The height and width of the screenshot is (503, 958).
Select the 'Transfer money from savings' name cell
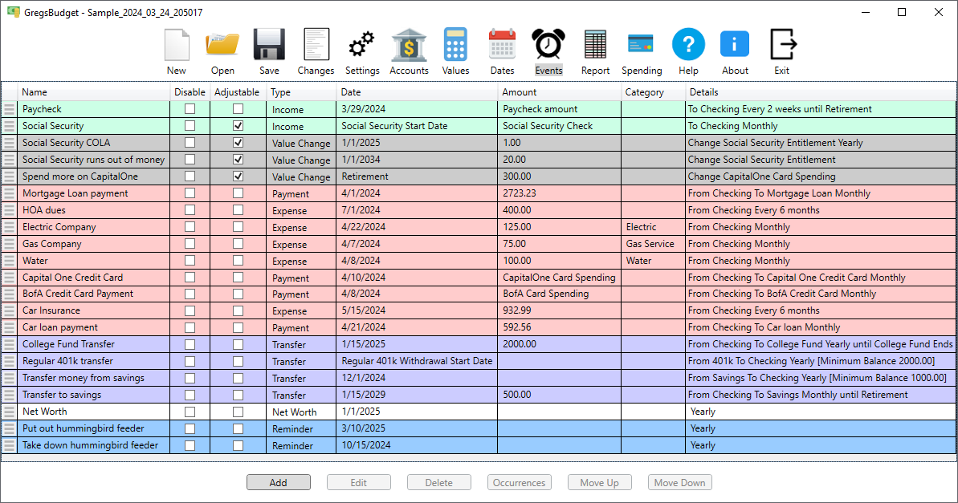(93, 378)
